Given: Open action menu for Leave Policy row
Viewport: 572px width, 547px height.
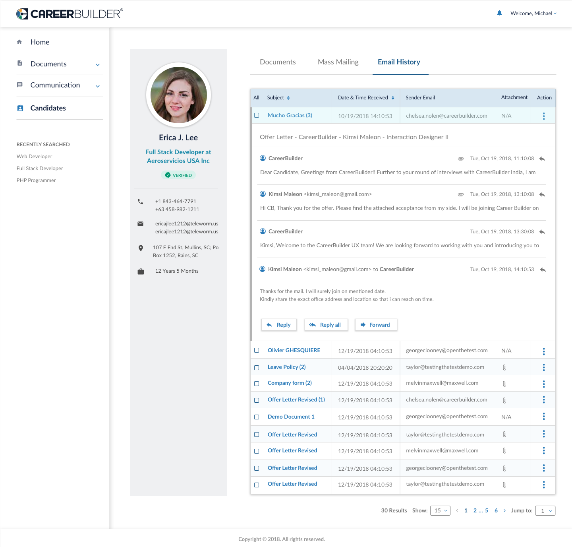Looking at the screenshot, I should point(544,367).
